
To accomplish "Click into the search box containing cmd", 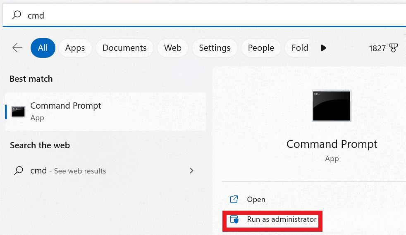I will 204,15.
